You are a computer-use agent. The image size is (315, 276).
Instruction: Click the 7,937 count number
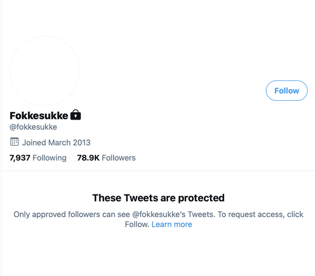(20, 158)
